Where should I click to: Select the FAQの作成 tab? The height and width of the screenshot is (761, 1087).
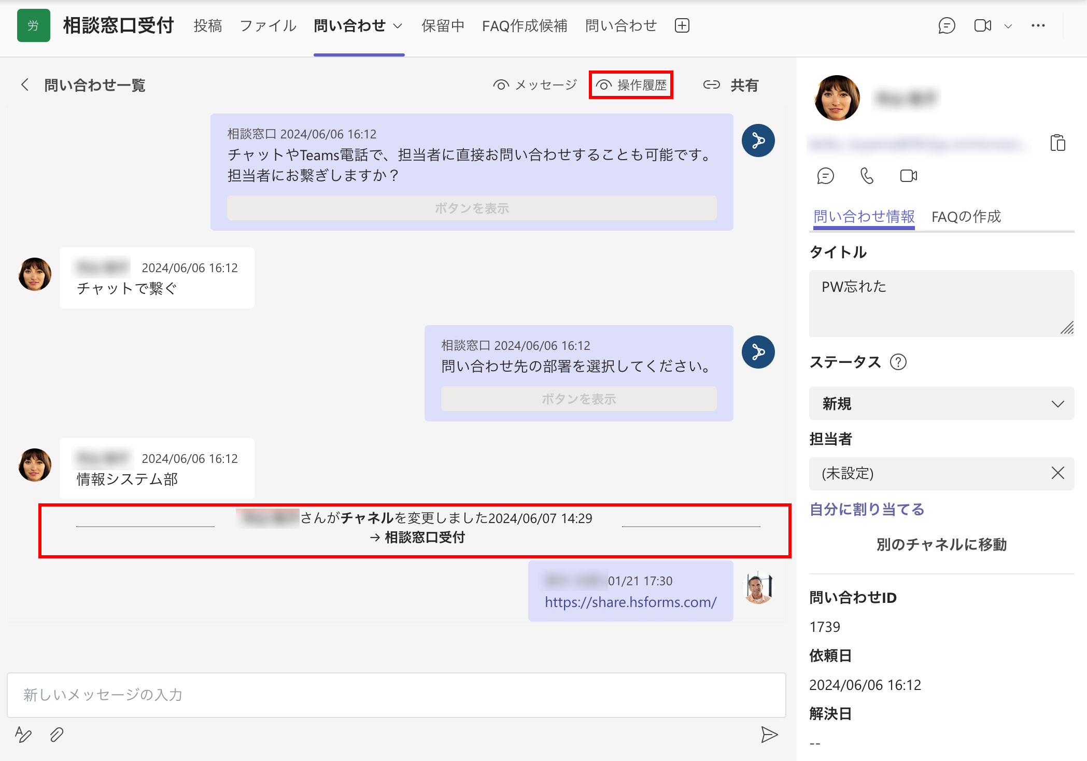[966, 216]
